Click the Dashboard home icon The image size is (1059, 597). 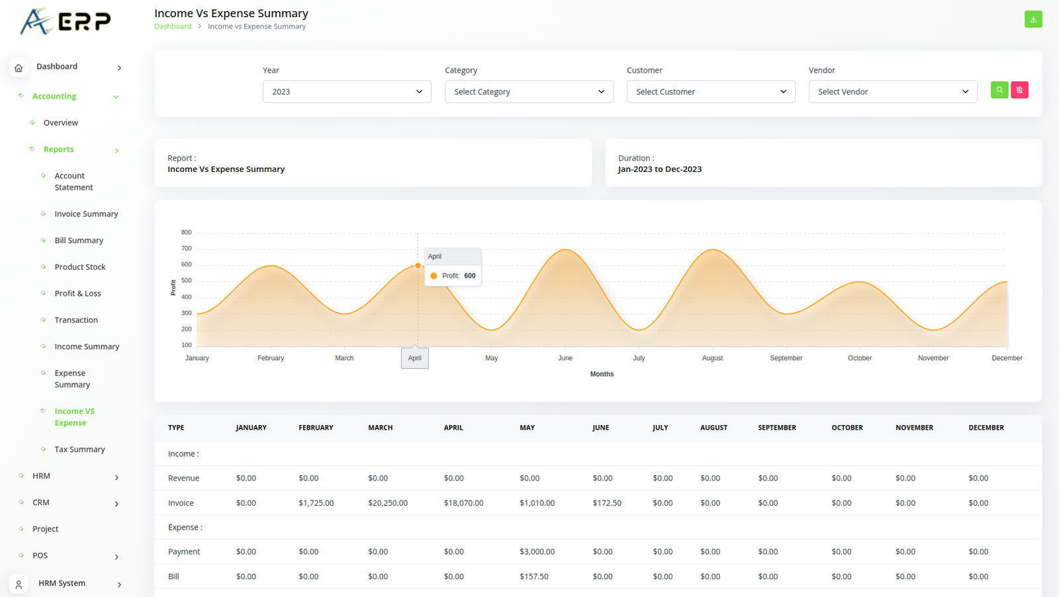coord(19,67)
